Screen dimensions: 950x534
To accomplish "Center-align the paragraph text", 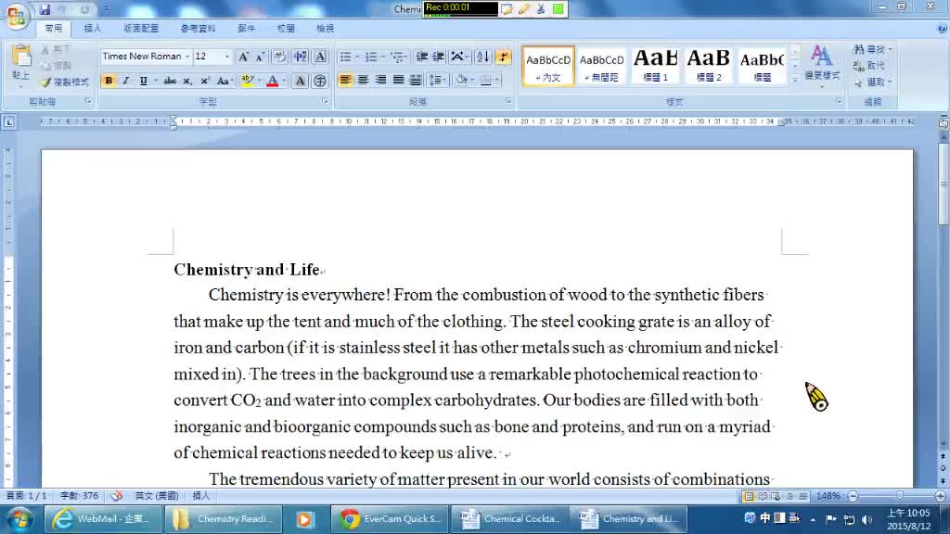I will point(363,81).
